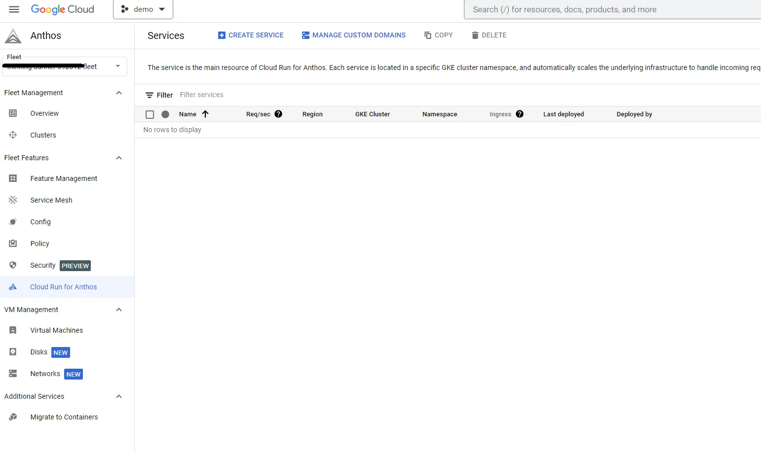Click Manage Custom Domains button
The image size is (761, 452).
(x=354, y=35)
